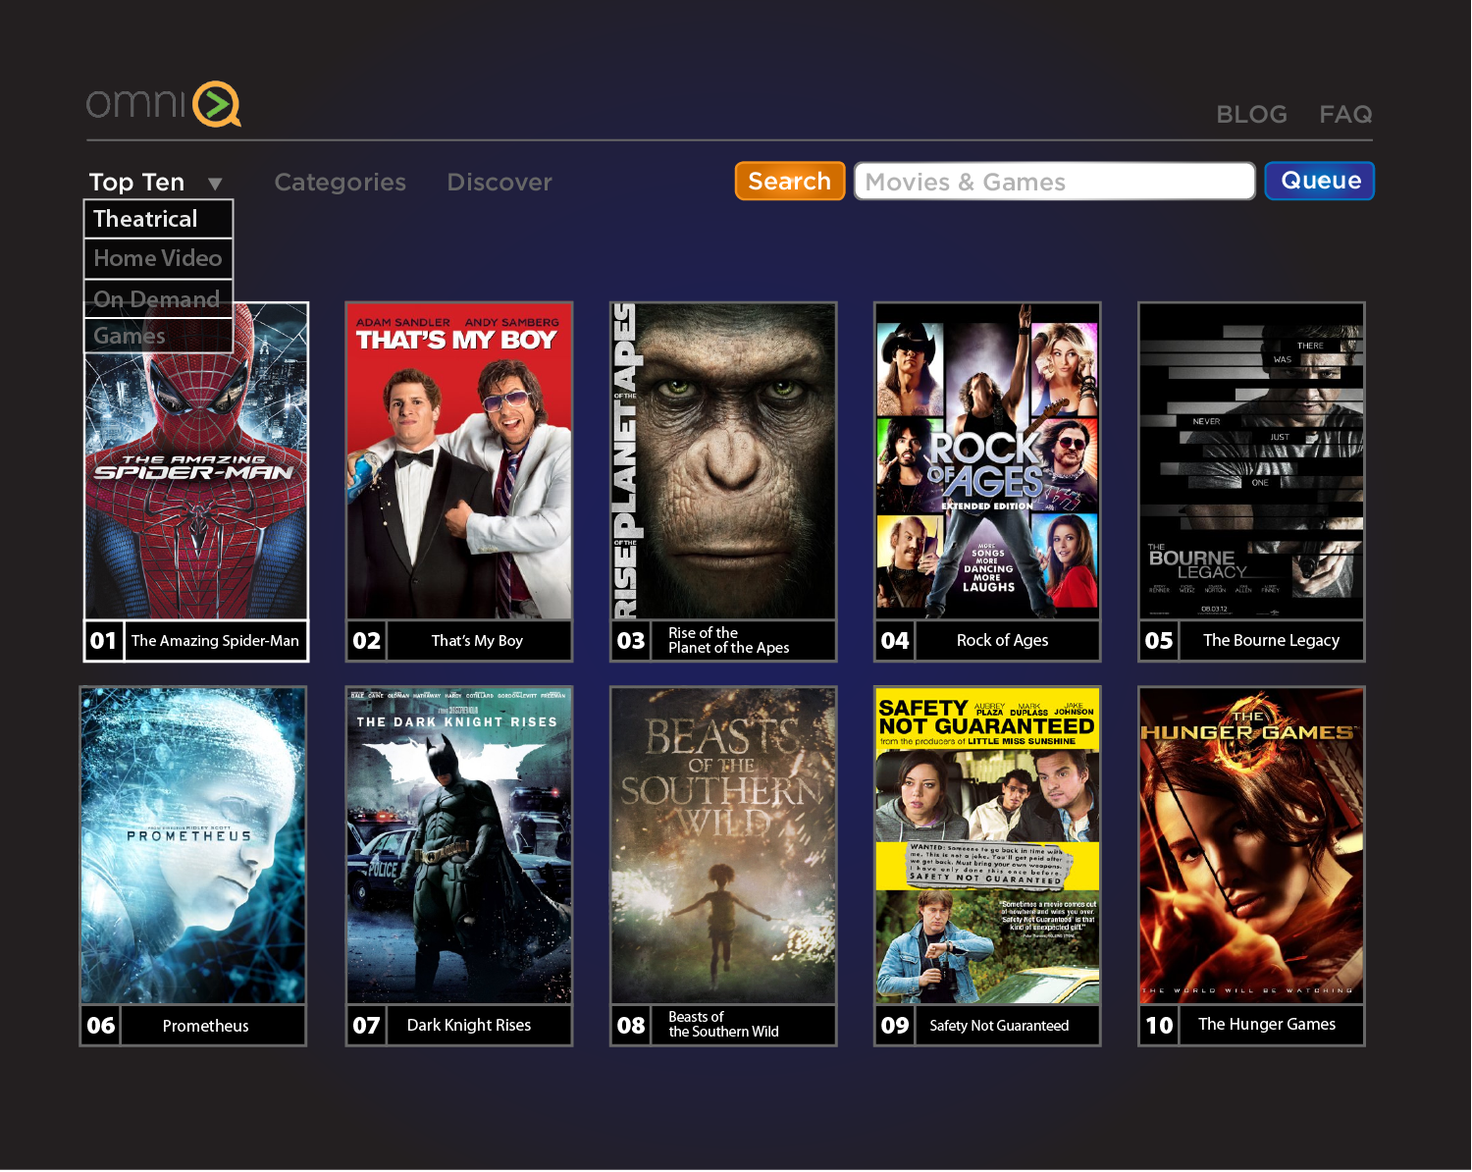The image size is (1472, 1172).
Task: Select Games in the dropdown list
Action: [158, 336]
